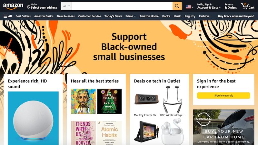Image resolution: width=258 pixels, height=145 pixels.
Task: Click the Sign in securely button
Action: point(223,95)
